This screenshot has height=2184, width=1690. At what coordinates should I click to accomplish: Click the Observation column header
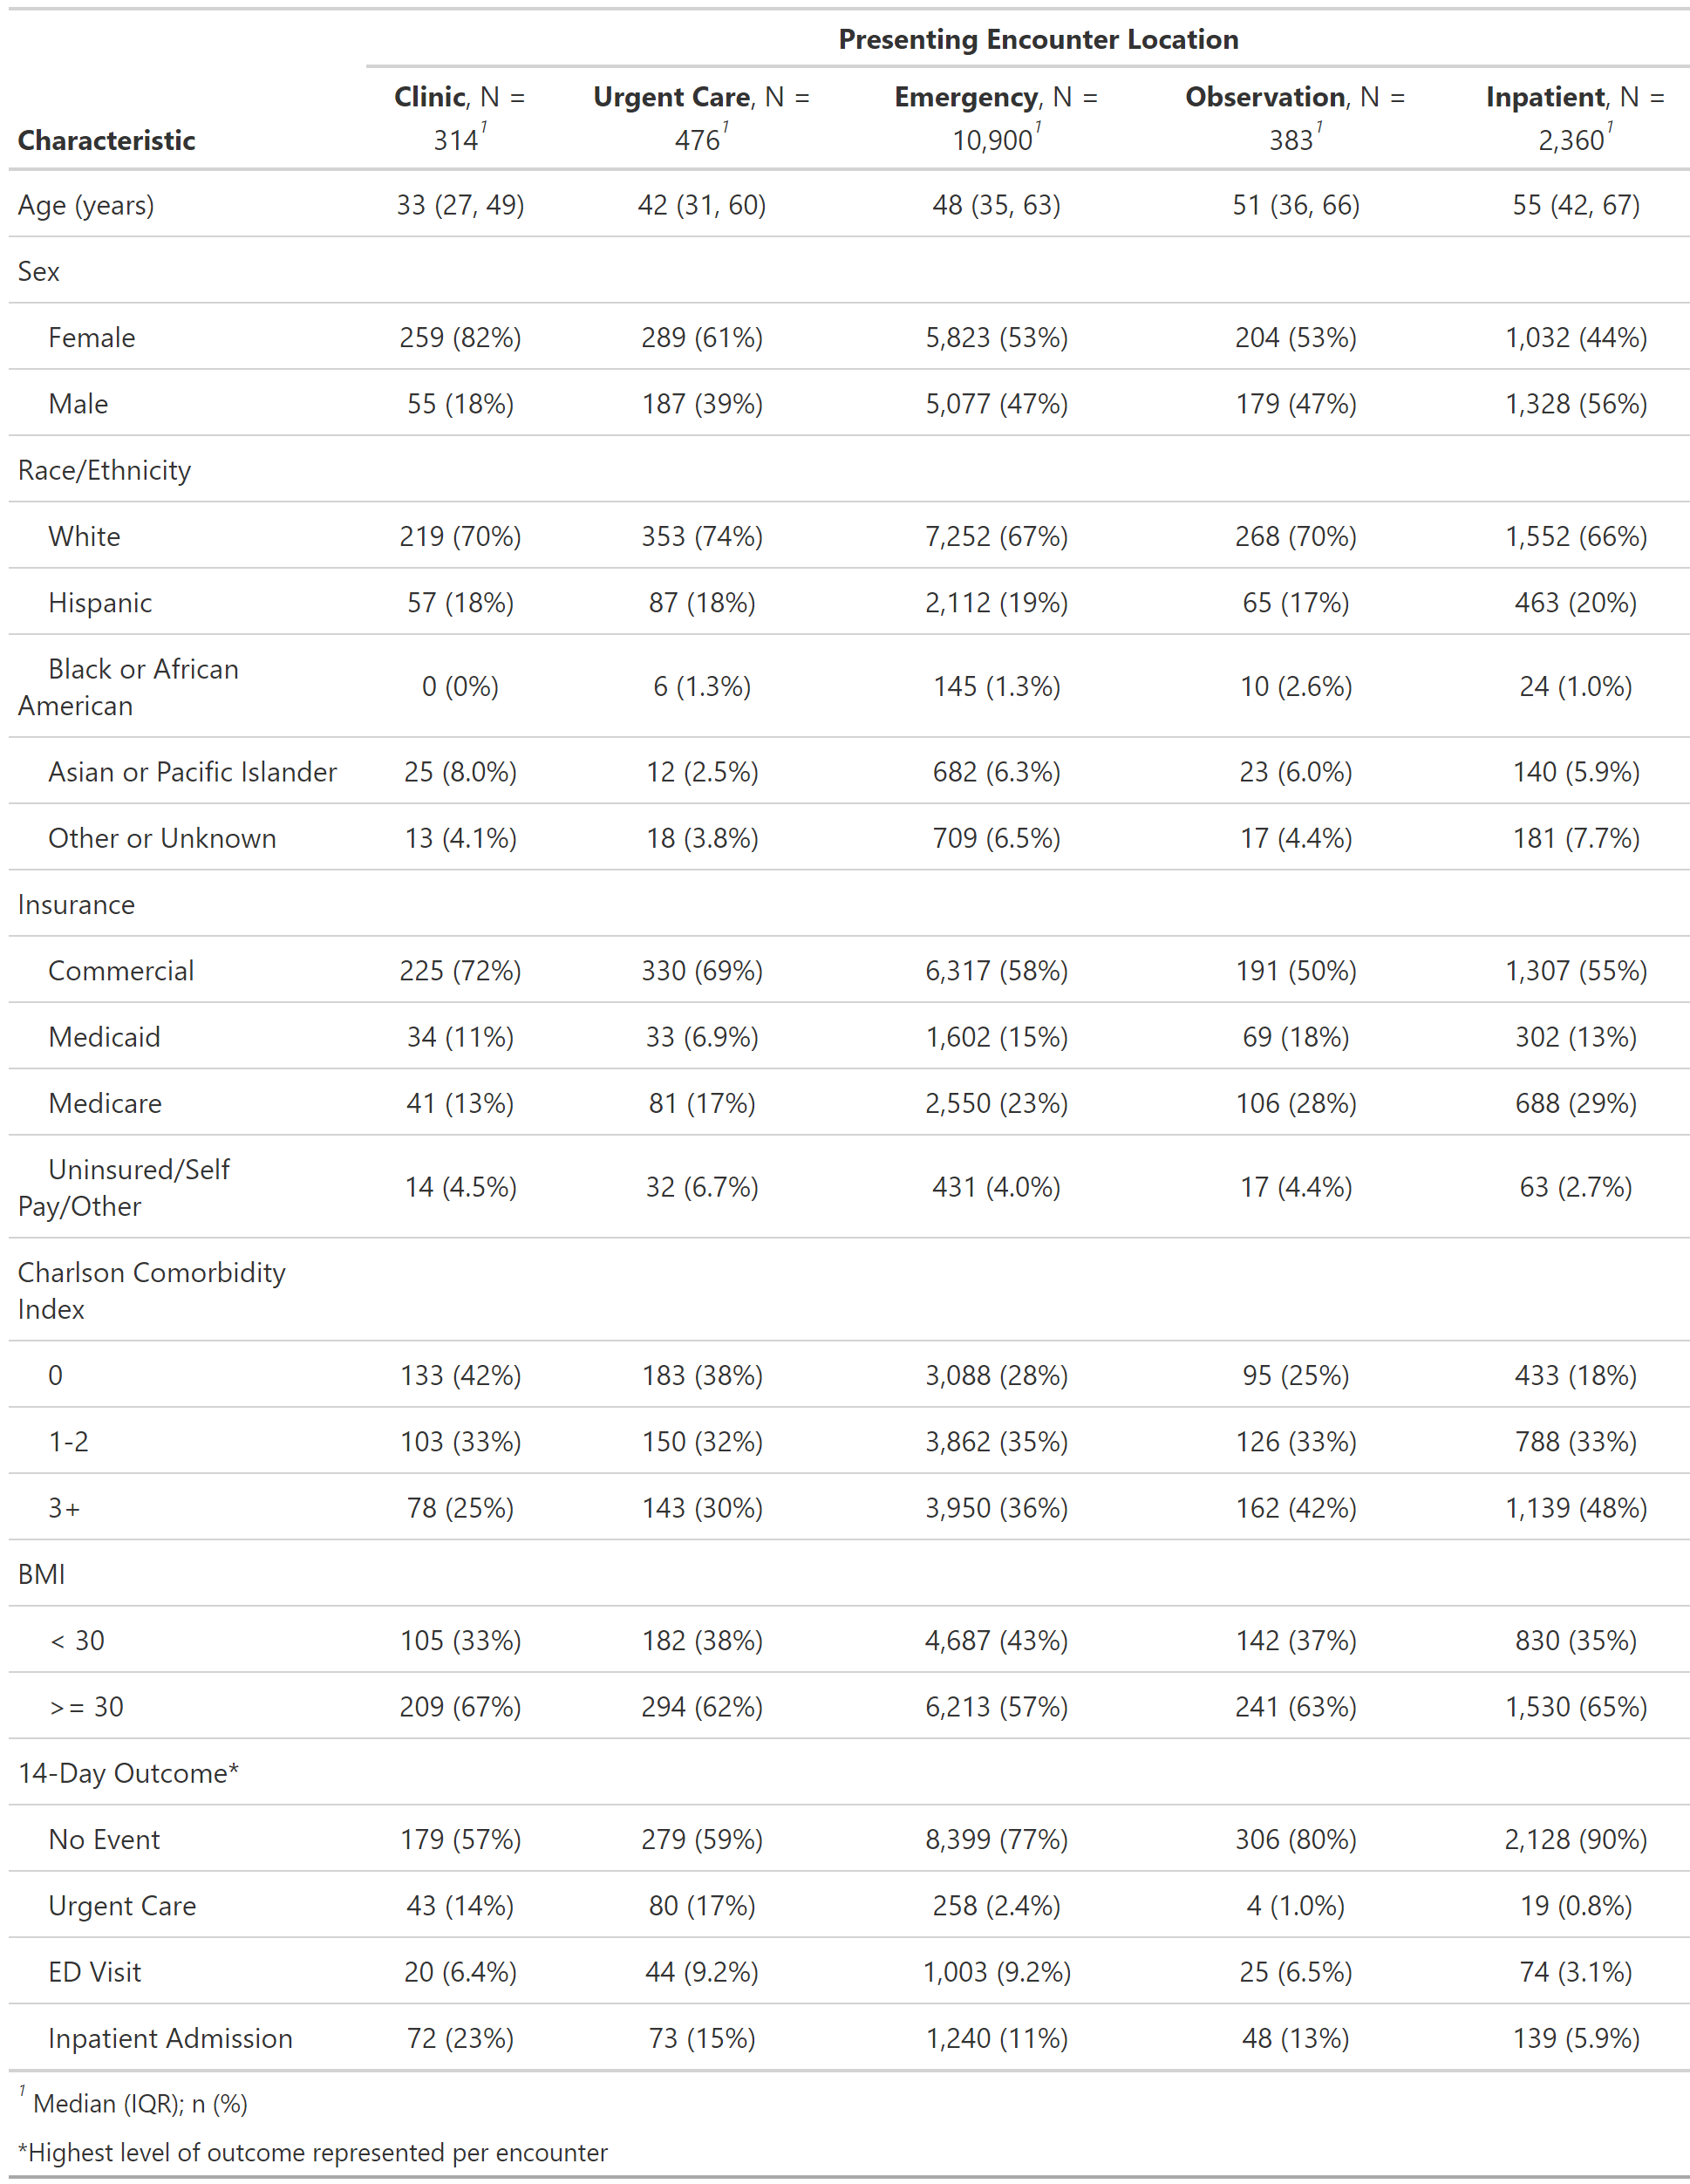(x=1295, y=118)
